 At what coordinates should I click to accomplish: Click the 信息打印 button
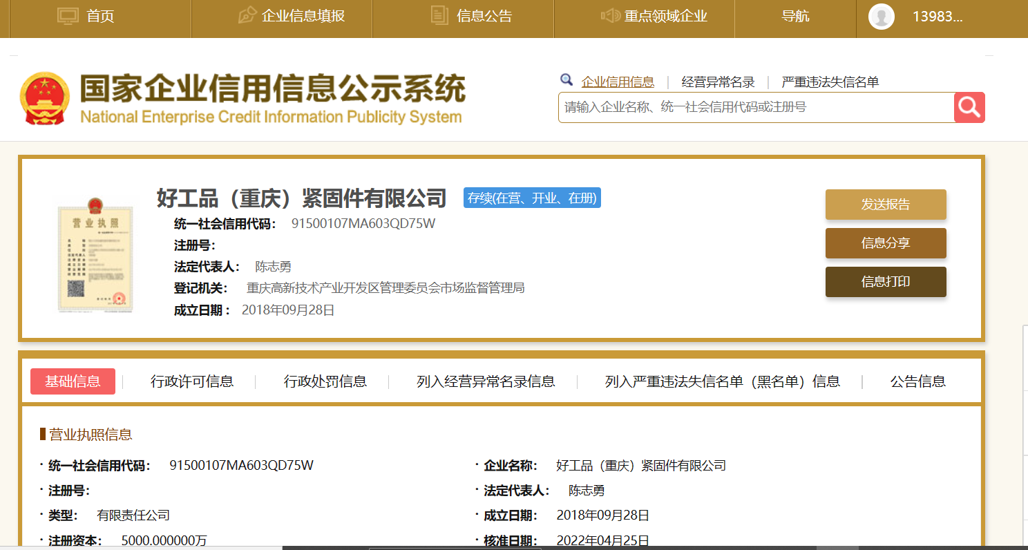(886, 282)
